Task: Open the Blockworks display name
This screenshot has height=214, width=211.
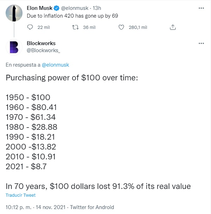Action: [x=41, y=43]
